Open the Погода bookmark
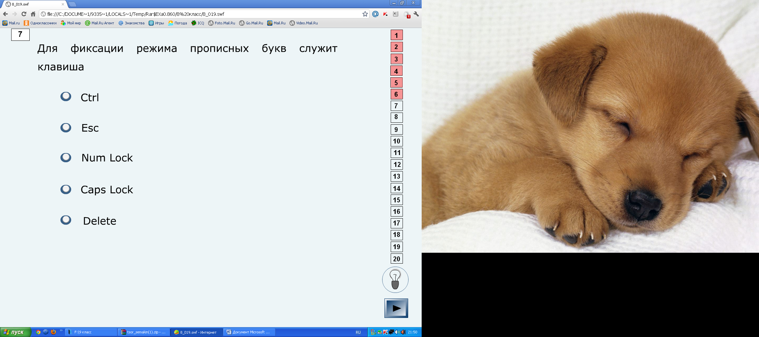Image resolution: width=759 pixels, height=337 pixels. pos(178,23)
